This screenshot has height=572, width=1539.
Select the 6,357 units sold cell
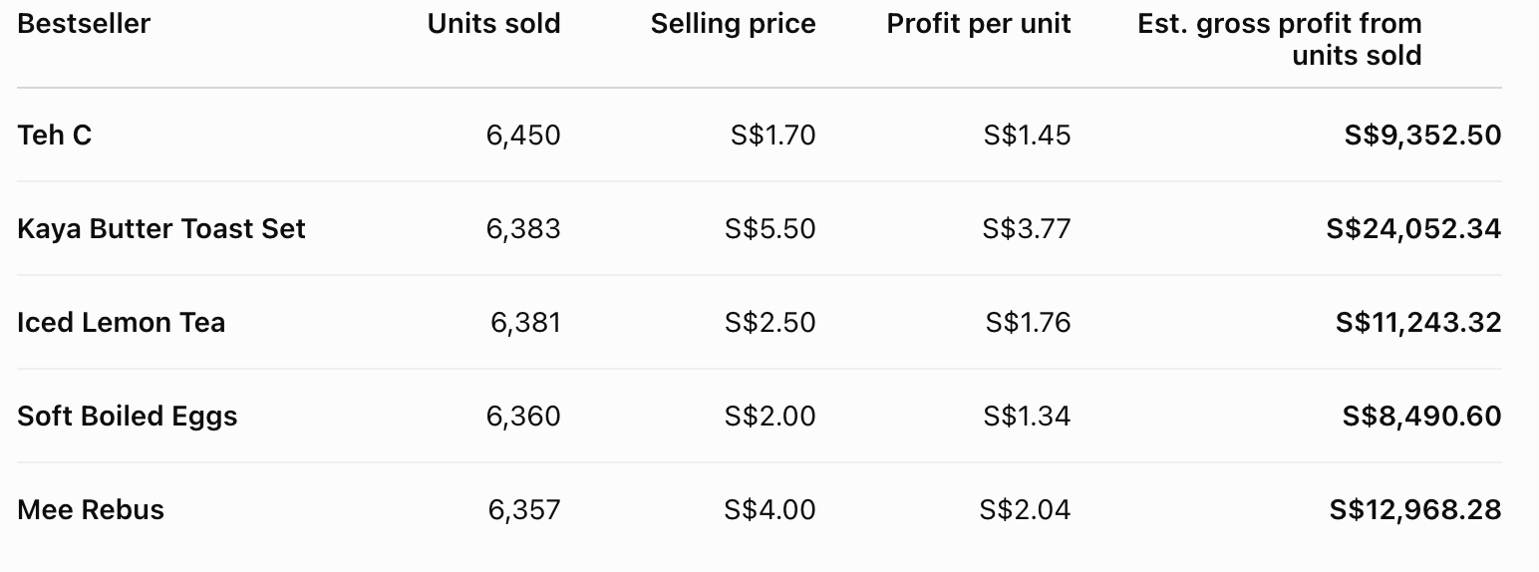point(524,510)
